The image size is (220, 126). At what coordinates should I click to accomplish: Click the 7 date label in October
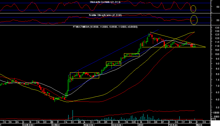[x=58, y=122]
